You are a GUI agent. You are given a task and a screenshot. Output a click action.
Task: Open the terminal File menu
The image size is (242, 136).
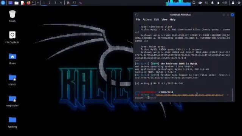pyautogui.click(x=138, y=20)
